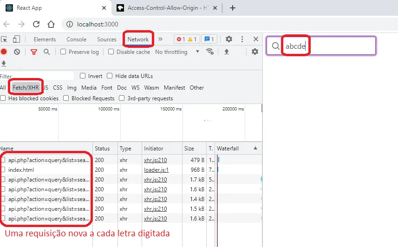Close the React App tab

[104, 8]
